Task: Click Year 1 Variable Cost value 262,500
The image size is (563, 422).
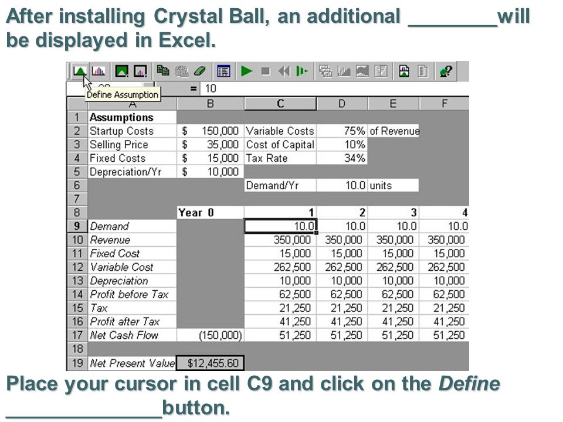Action: [280, 267]
